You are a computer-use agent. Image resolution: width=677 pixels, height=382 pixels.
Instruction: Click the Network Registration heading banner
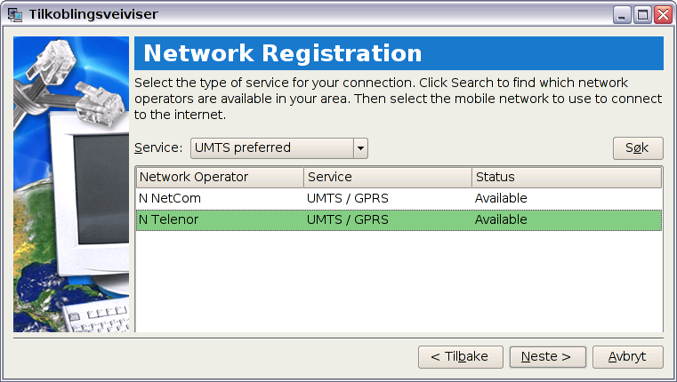[399, 53]
